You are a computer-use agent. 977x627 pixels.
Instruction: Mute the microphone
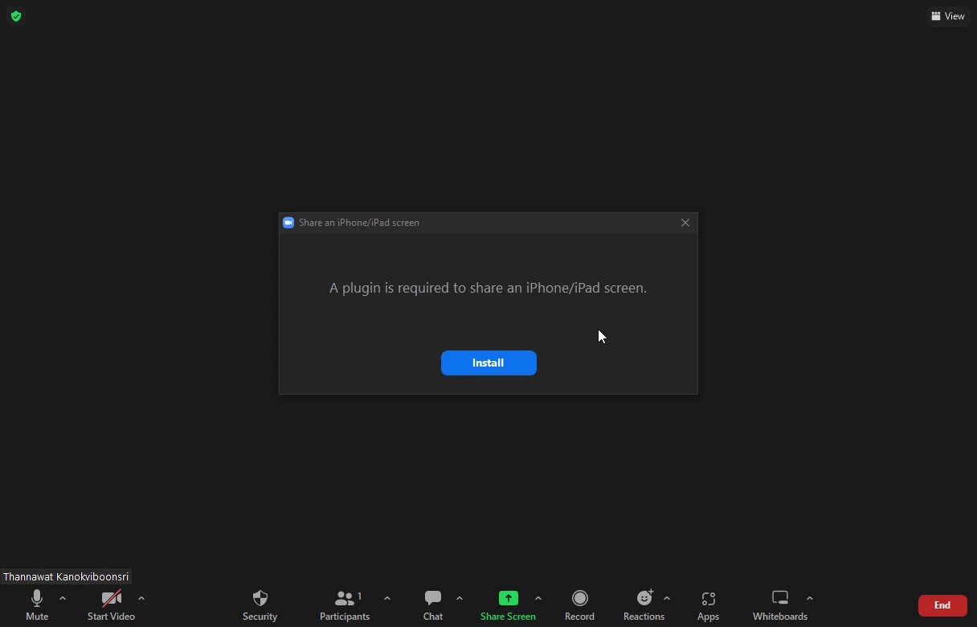click(x=37, y=605)
